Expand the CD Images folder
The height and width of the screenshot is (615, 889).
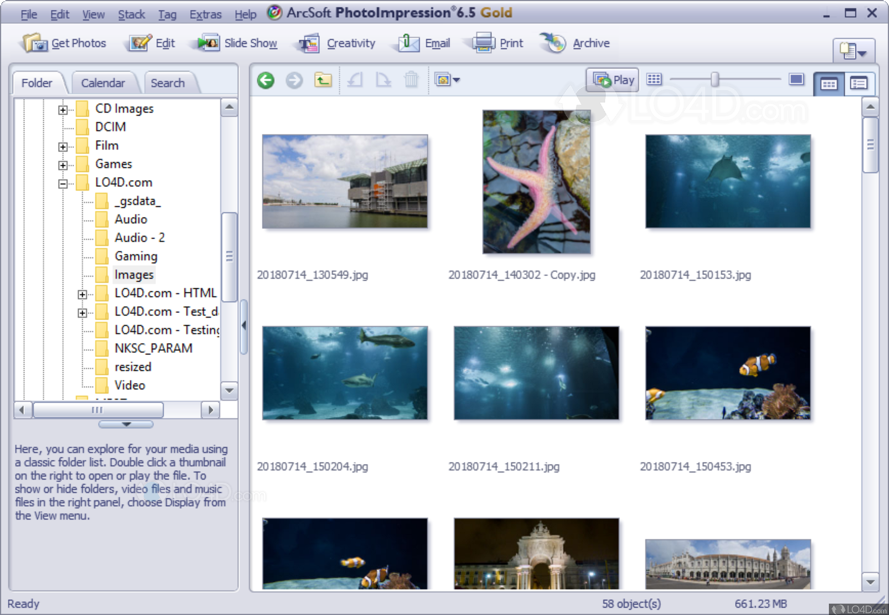pos(63,109)
